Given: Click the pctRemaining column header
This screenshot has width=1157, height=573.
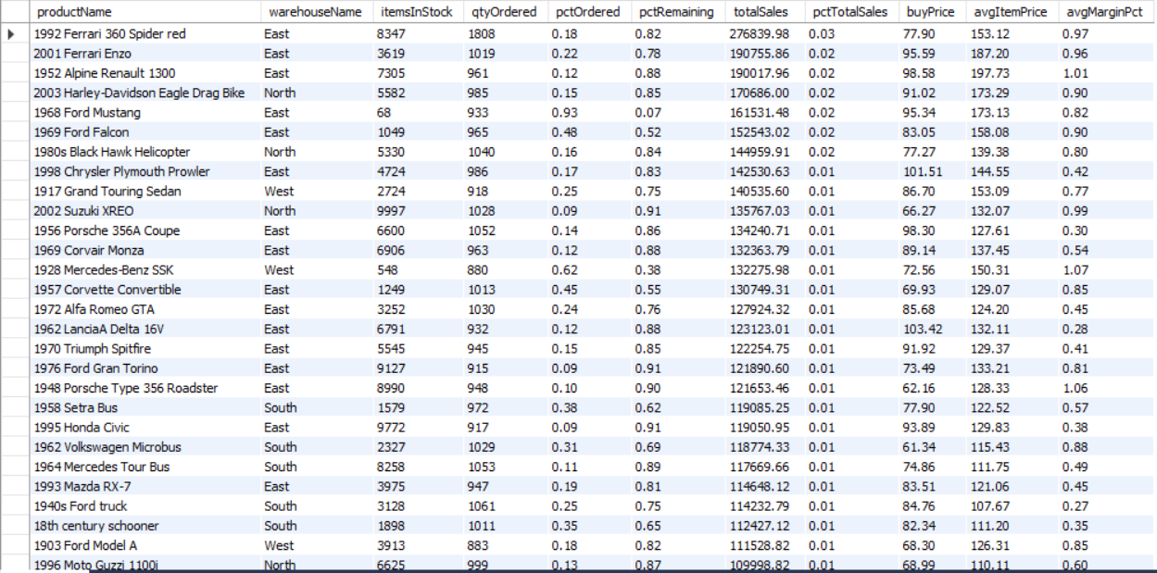Looking at the screenshot, I should pos(677,12).
